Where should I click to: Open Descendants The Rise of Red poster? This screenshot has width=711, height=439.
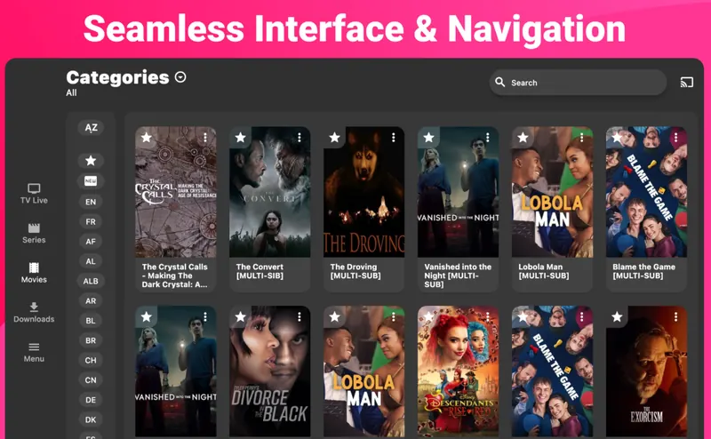[x=458, y=371]
